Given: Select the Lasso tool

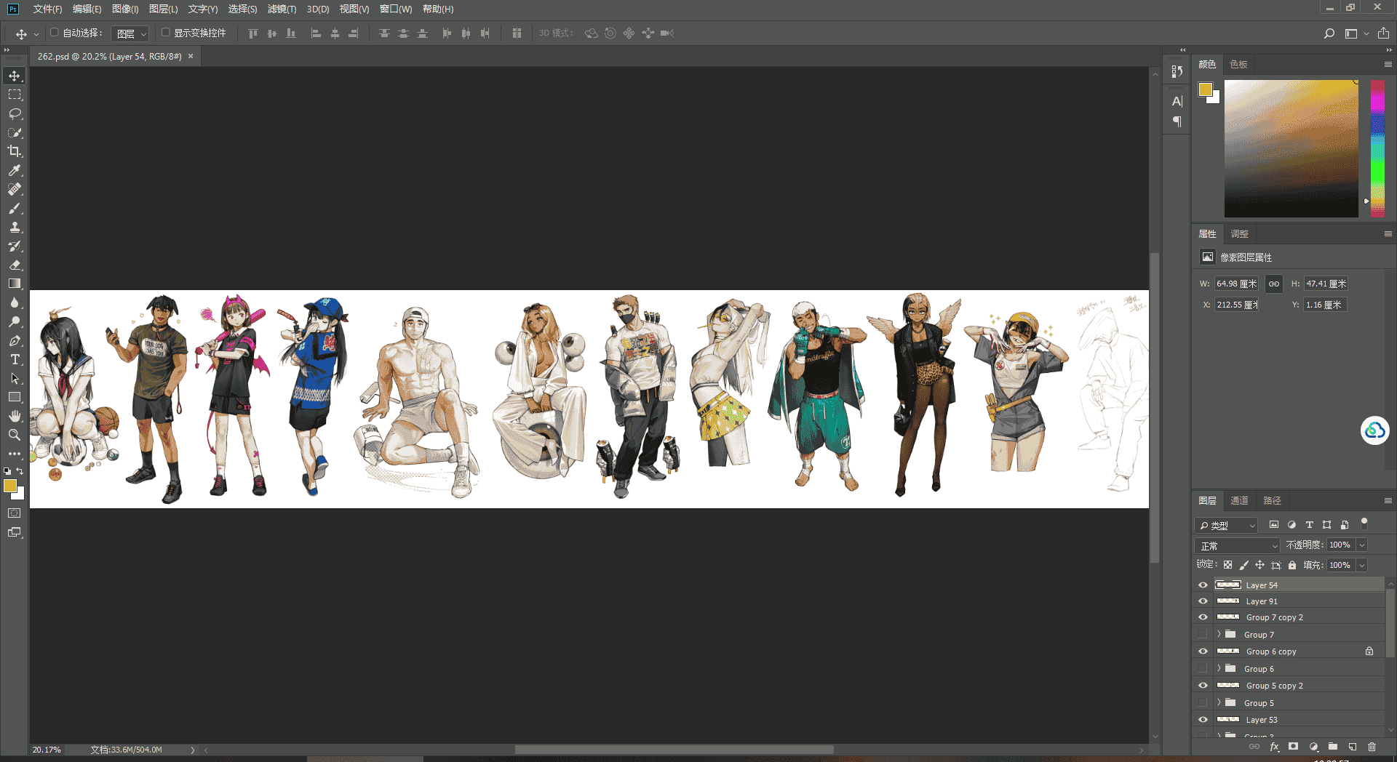Looking at the screenshot, I should (x=15, y=113).
